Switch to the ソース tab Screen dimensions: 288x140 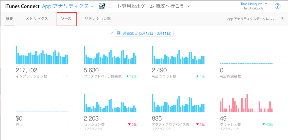[x=66, y=19]
